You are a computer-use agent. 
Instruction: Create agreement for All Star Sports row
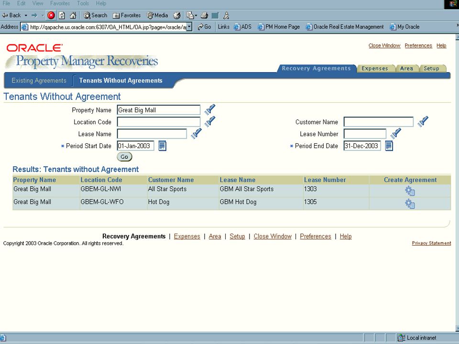pyautogui.click(x=410, y=191)
